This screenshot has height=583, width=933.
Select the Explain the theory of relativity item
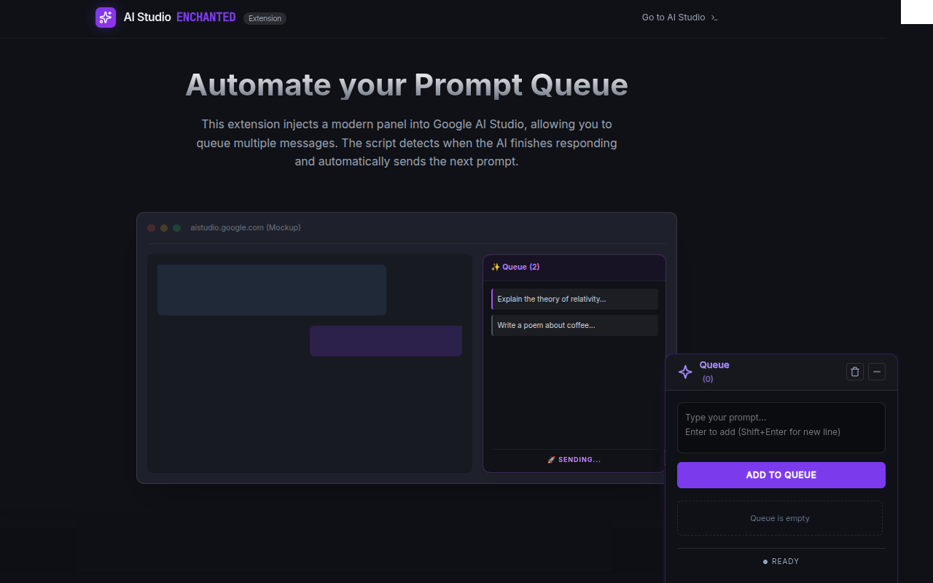(574, 299)
